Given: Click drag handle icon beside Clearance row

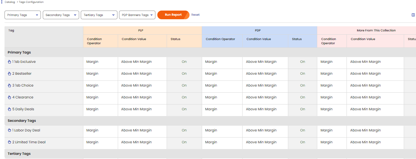Looking at the screenshot, I should coord(10,97).
